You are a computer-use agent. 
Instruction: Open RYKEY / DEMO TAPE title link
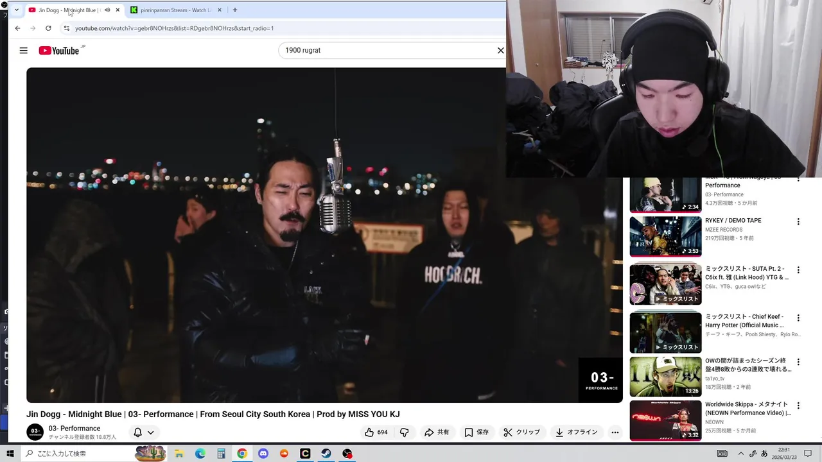pos(733,220)
